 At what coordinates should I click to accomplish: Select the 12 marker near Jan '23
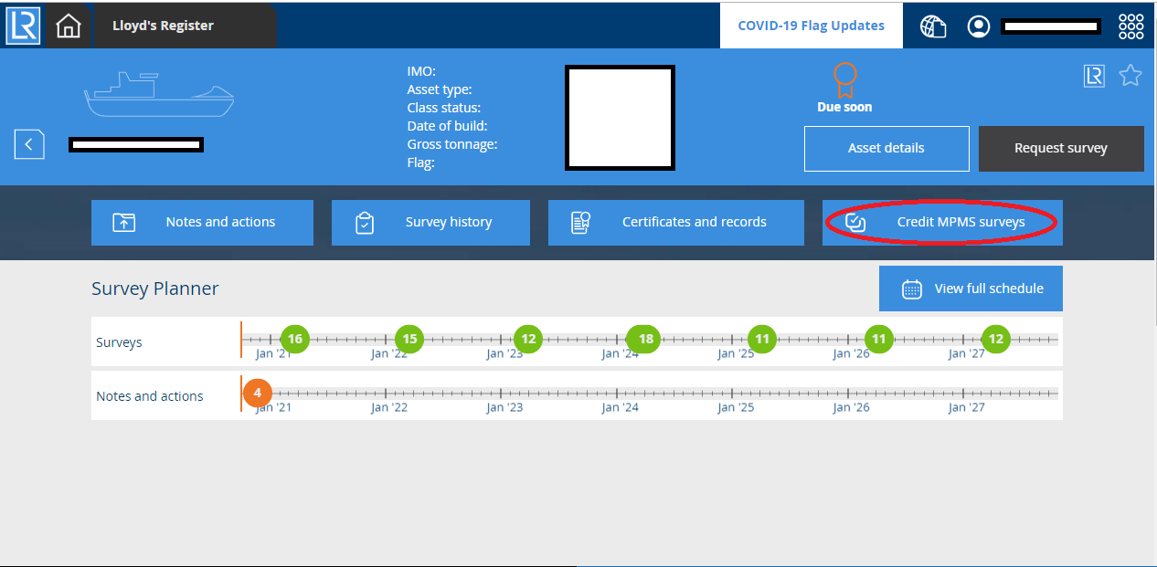(x=528, y=339)
